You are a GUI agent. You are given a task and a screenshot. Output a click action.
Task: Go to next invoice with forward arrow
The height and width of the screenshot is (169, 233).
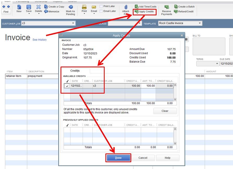click(8, 7)
